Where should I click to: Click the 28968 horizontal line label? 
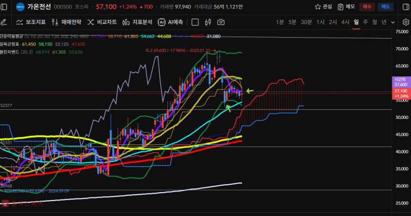[x=6, y=186]
